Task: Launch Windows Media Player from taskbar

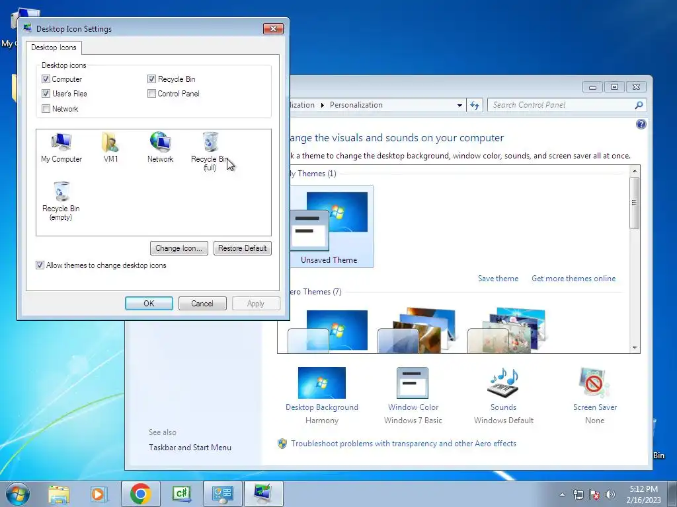Action: [x=99, y=494]
